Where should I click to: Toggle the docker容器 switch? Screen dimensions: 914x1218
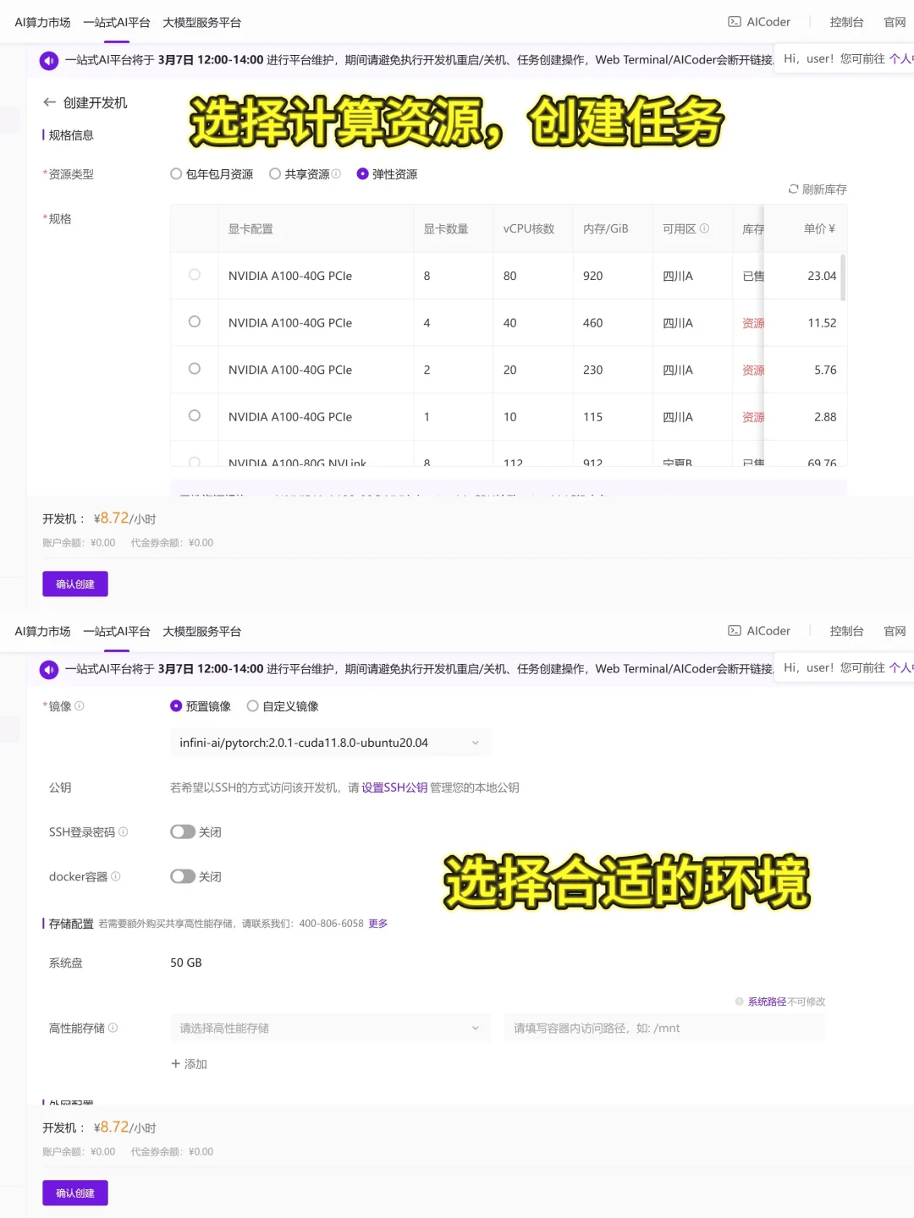183,877
